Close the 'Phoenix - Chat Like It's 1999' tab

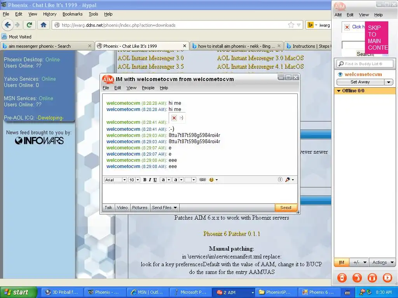(185, 46)
